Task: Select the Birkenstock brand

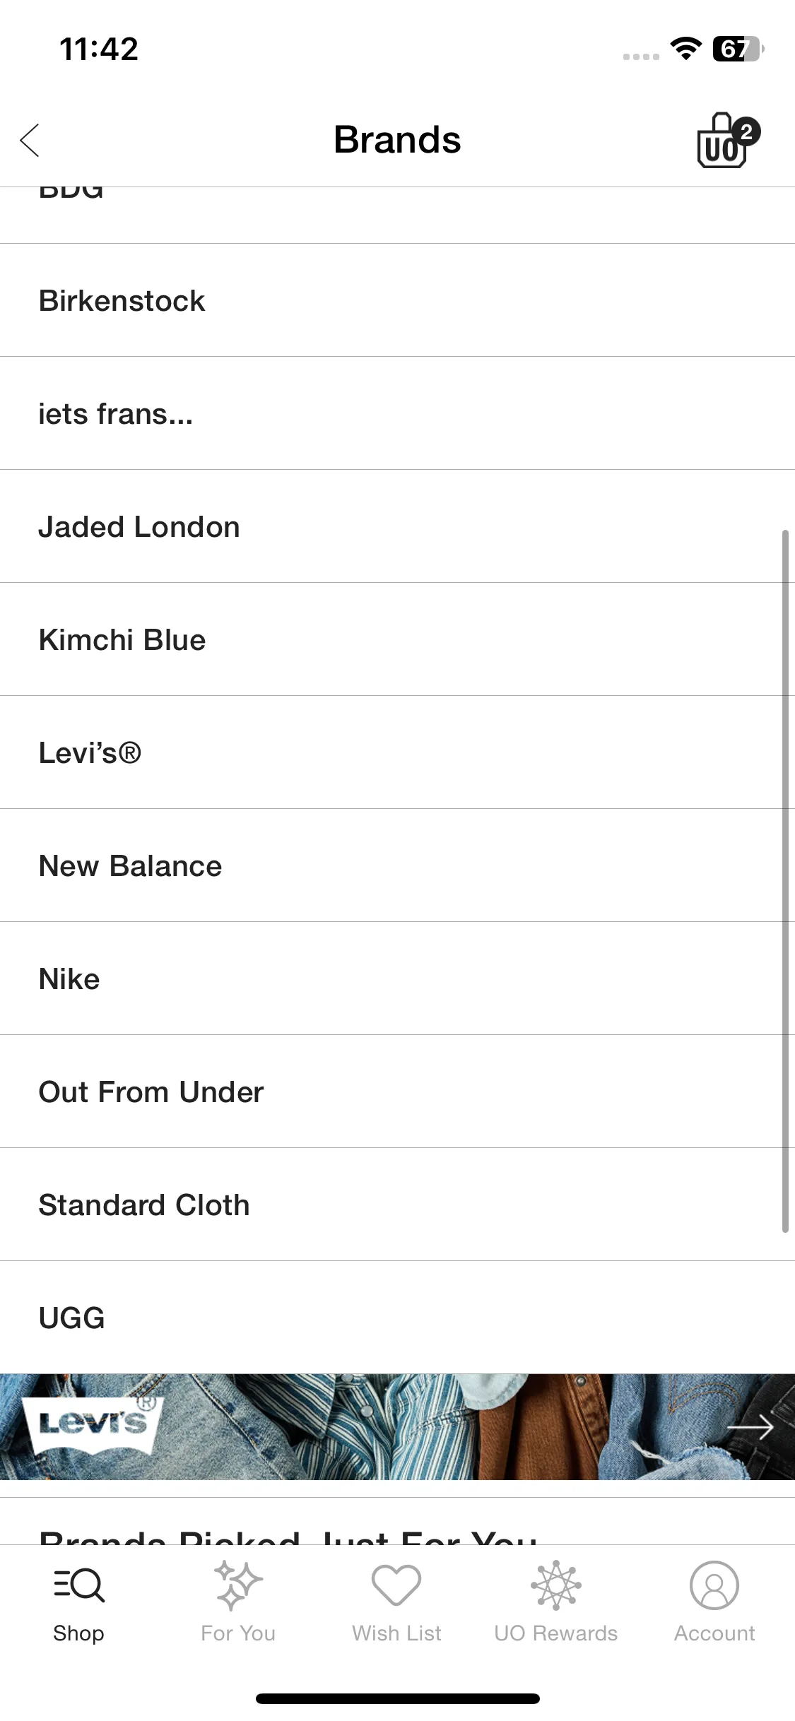Action: click(x=397, y=300)
